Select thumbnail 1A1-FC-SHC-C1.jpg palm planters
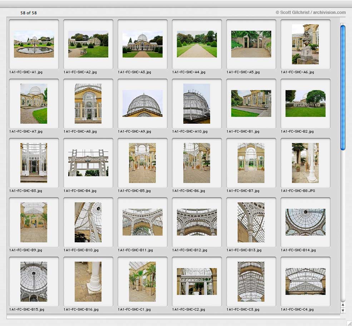Viewport: 352px width, 326px height. (142, 281)
